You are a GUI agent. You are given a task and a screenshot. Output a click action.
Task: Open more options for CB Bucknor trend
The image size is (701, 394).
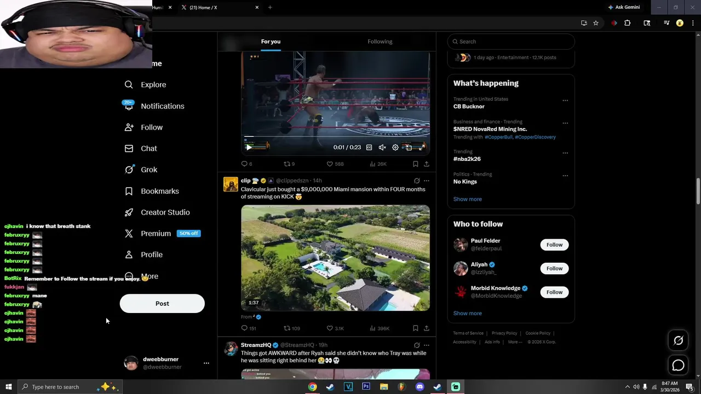point(565,100)
